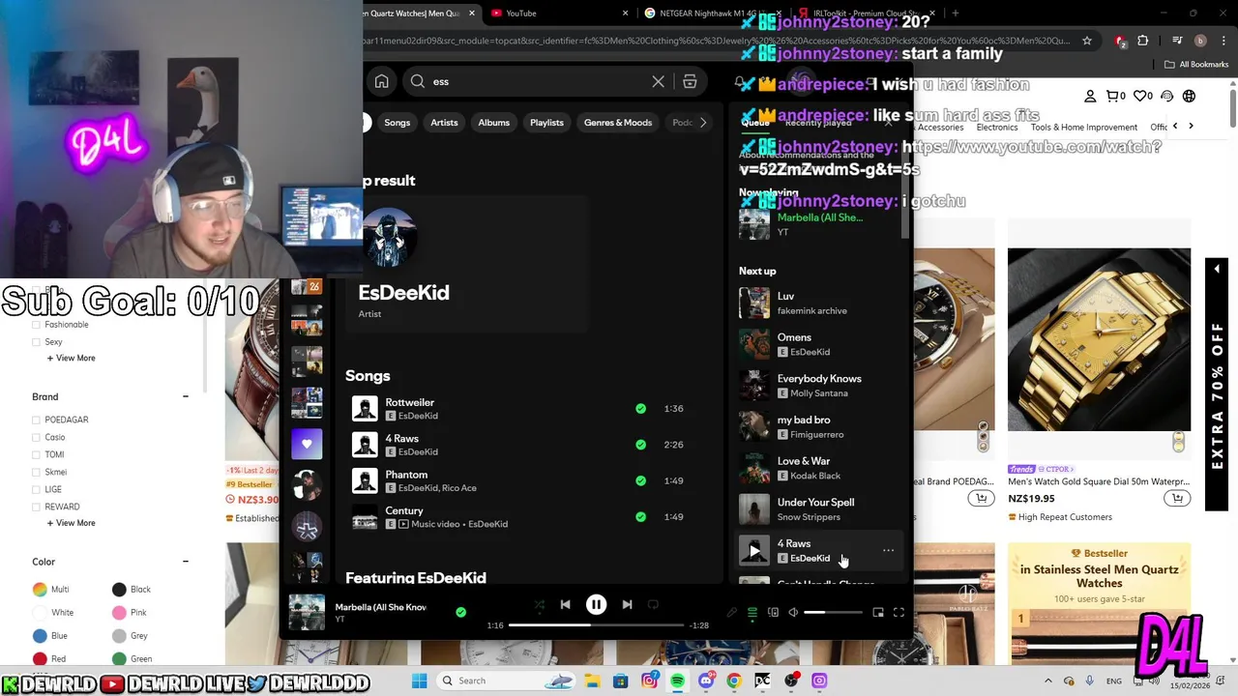This screenshot has height=696, width=1238.
Task: Open the shop account profile icon
Action: (1090, 96)
